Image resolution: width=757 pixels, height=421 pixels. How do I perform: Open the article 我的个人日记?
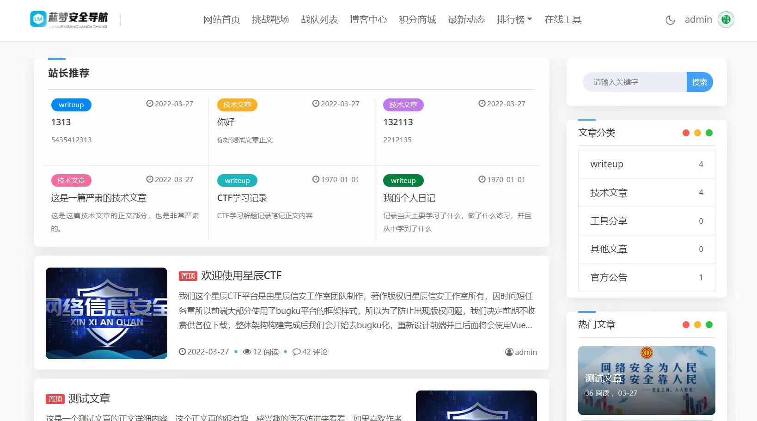[409, 198]
